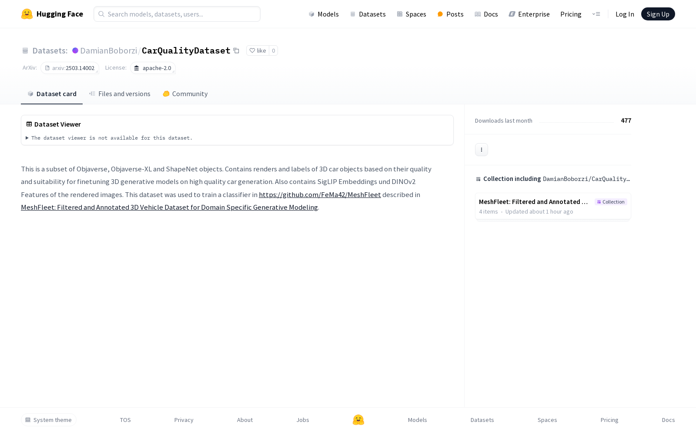Viewport: 696px width, 435px height.
Task: Switch to the Community tab
Action: (185, 94)
